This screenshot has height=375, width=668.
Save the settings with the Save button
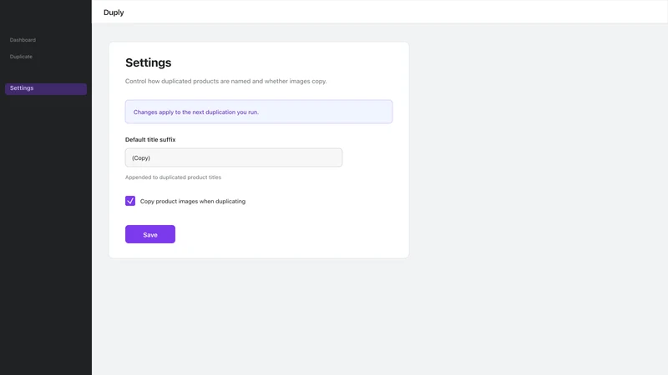point(150,234)
